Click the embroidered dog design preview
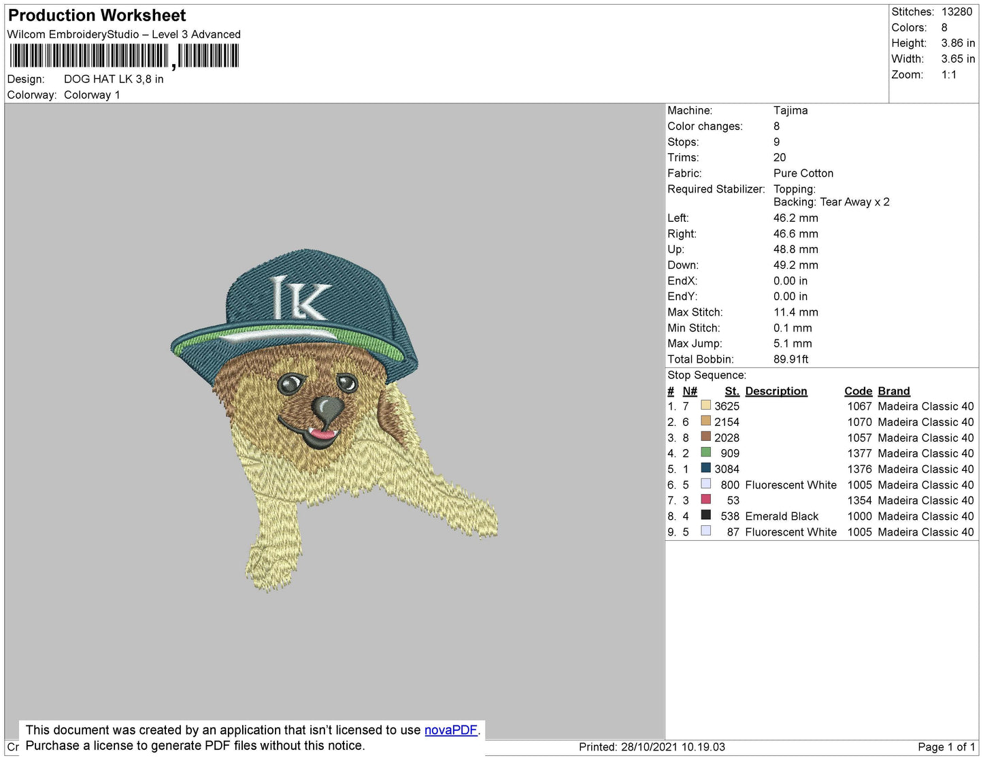This screenshot has width=983, height=760. pyautogui.click(x=333, y=420)
